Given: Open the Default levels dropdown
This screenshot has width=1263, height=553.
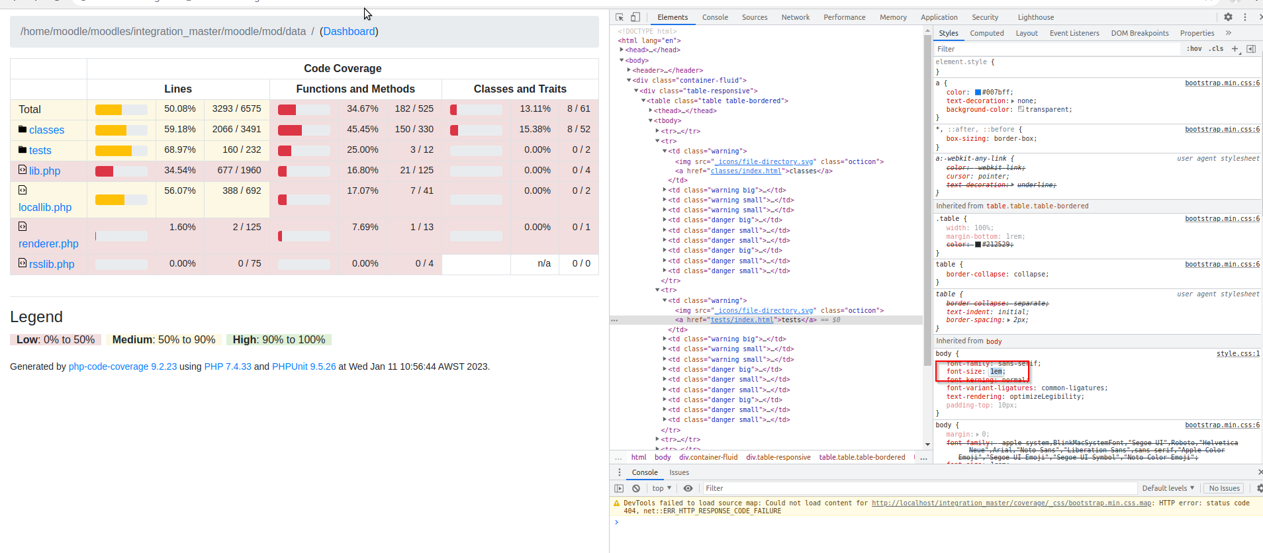Looking at the screenshot, I should tap(1168, 488).
